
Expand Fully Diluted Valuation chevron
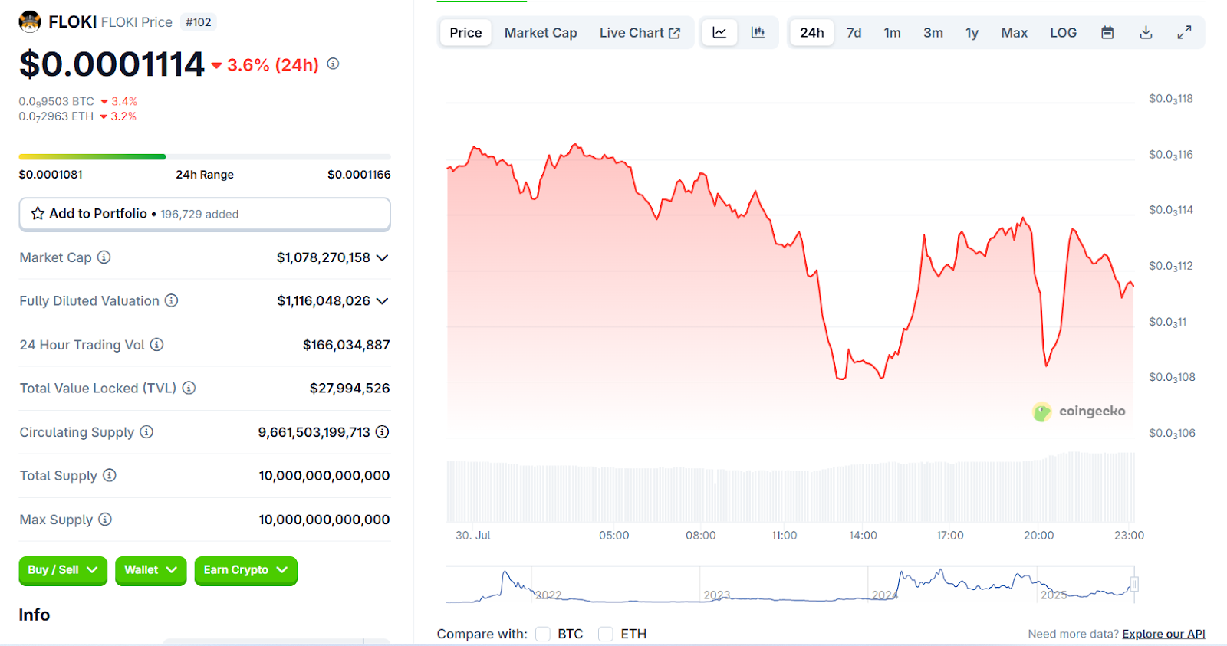tap(382, 301)
